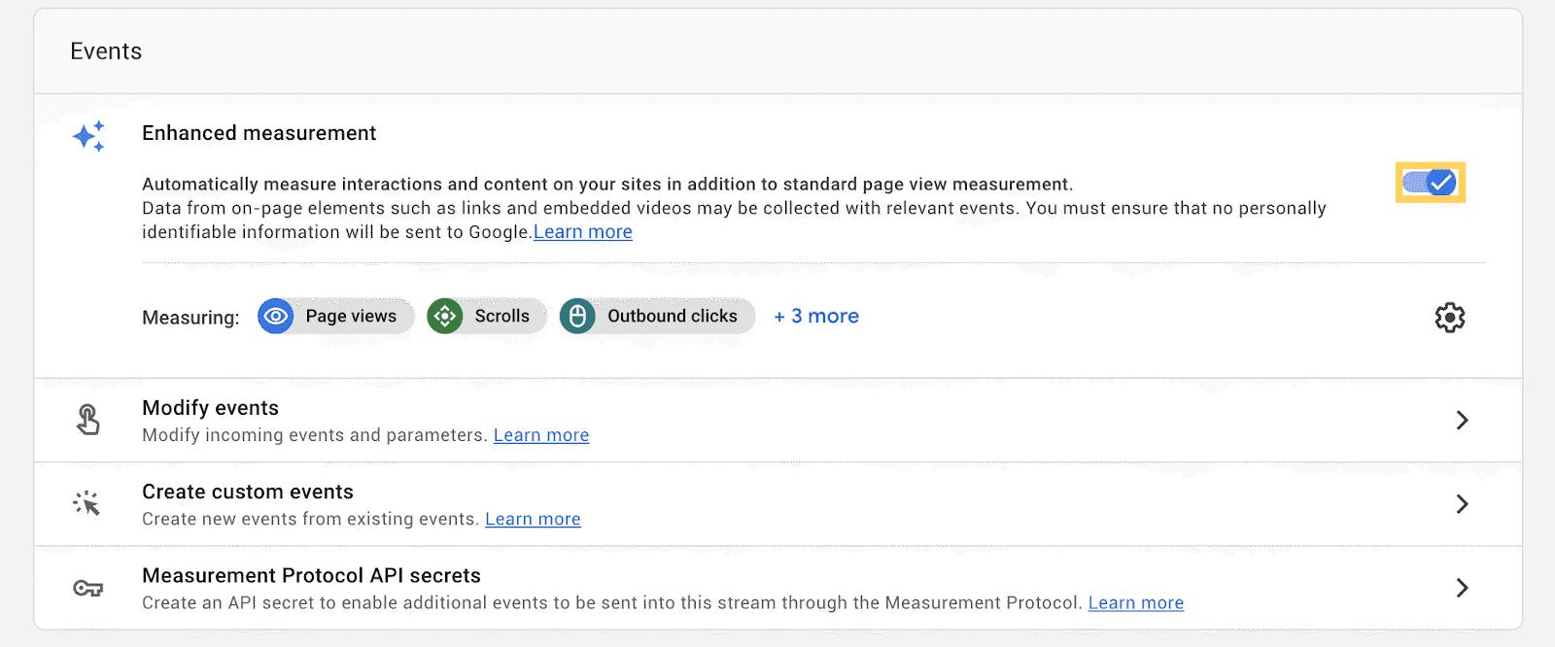Image resolution: width=1555 pixels, height=647 pixels.
Task: Open Learn more link for custom events
Action: point(533,519)
